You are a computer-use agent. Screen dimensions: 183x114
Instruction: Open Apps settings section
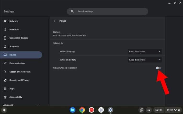(21, 88)
